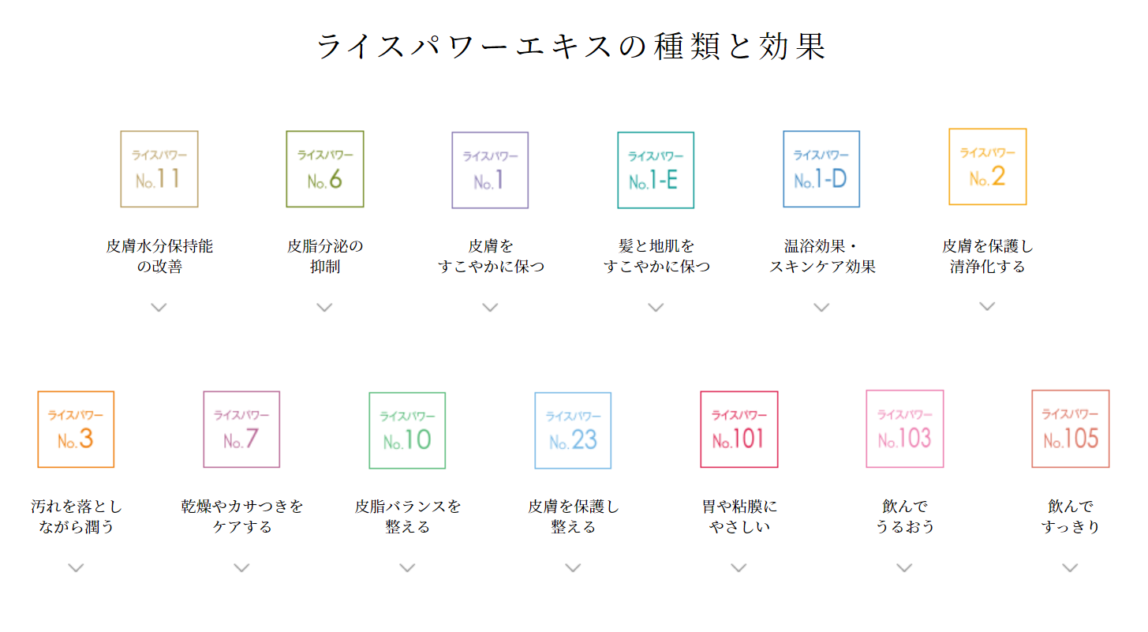The height and width of the screenshot is (632, 1148).
Task: Open the ライスパワー No.11 badge
Action: [159, 169]
